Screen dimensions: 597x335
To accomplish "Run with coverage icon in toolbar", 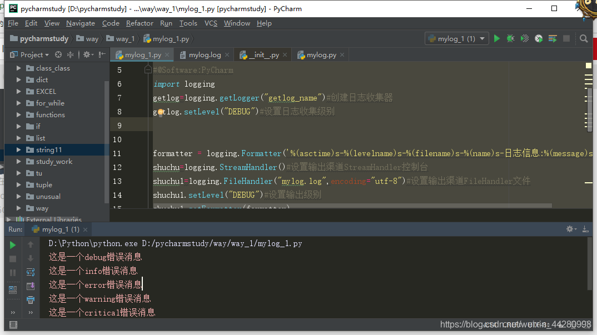I will pos(525,38).
